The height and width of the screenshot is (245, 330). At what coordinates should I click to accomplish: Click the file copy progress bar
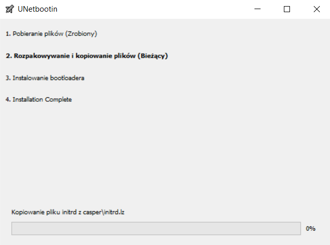tap(156, 228)
